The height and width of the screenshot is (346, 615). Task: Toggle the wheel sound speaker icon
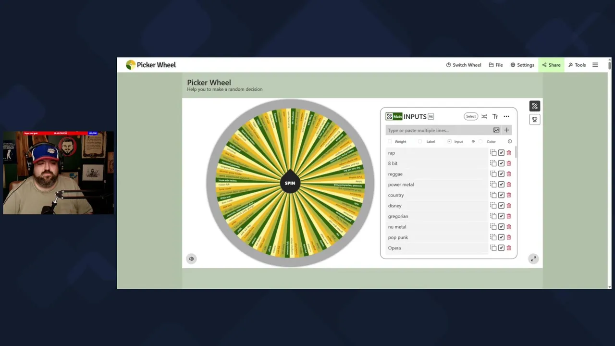[191, 259]
